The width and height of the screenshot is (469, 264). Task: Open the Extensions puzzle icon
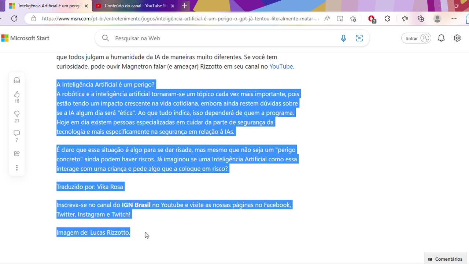(x=387, y=19)
